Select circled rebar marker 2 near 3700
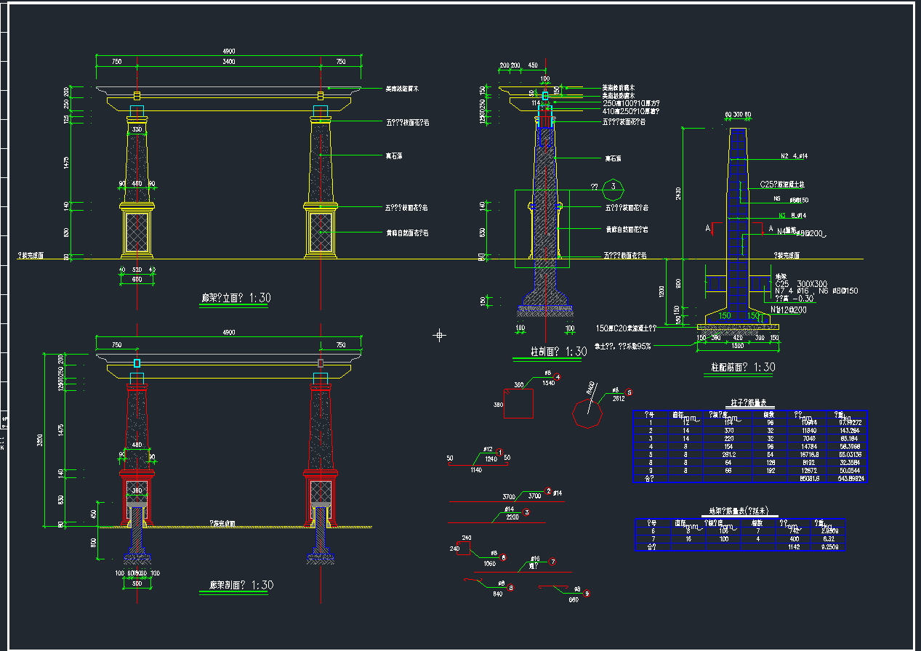Viewport: 921px width, 651px height. 549,492
